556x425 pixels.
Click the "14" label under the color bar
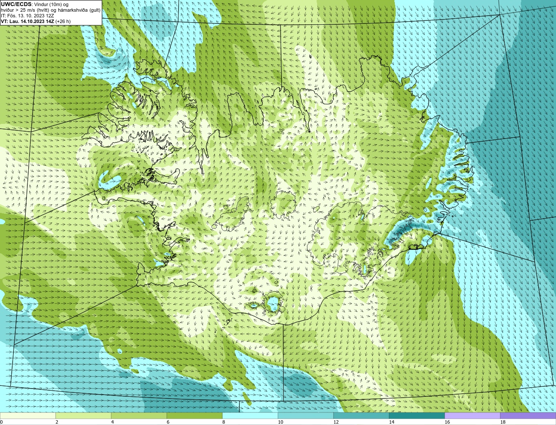tap(392, 422)
